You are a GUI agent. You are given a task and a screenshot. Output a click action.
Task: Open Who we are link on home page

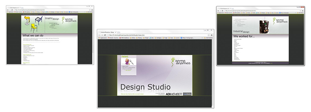pos(136,94)
